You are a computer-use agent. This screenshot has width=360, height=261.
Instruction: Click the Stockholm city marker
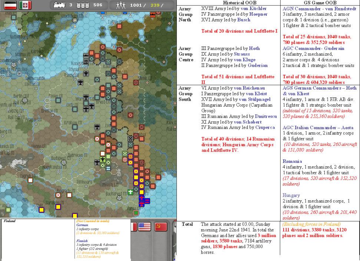pyautogui.click(x=75, y=21)
